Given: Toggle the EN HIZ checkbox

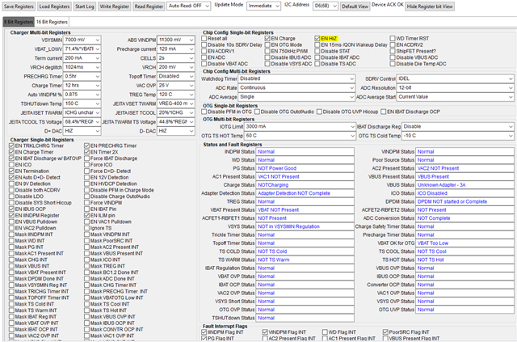Looking at the screenshot, I should [317, 38].
